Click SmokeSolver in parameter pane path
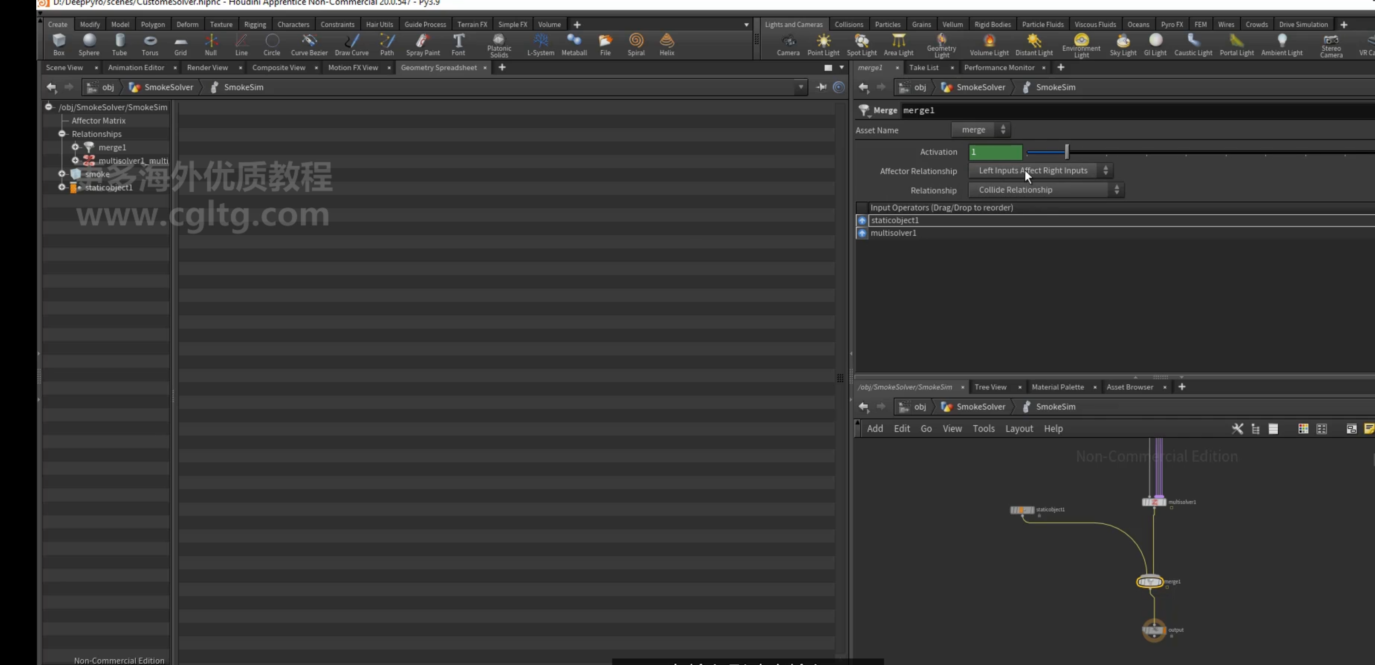 (980, 87)
